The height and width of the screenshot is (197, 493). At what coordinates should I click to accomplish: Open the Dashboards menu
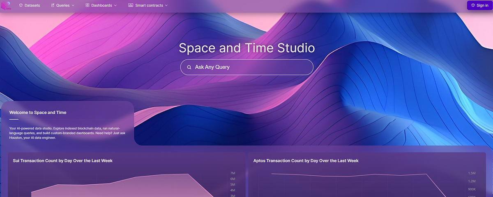tap(101, 5)
